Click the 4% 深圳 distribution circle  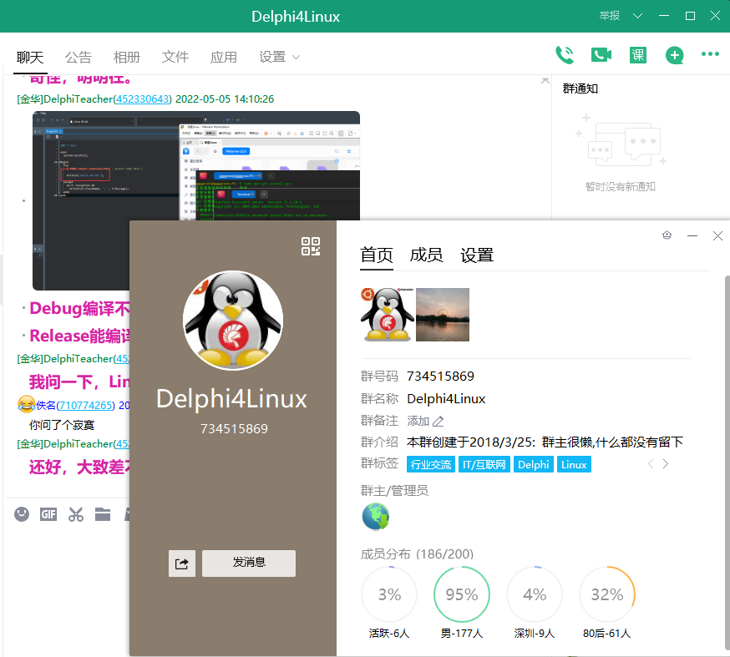click(x=535, y=594)
